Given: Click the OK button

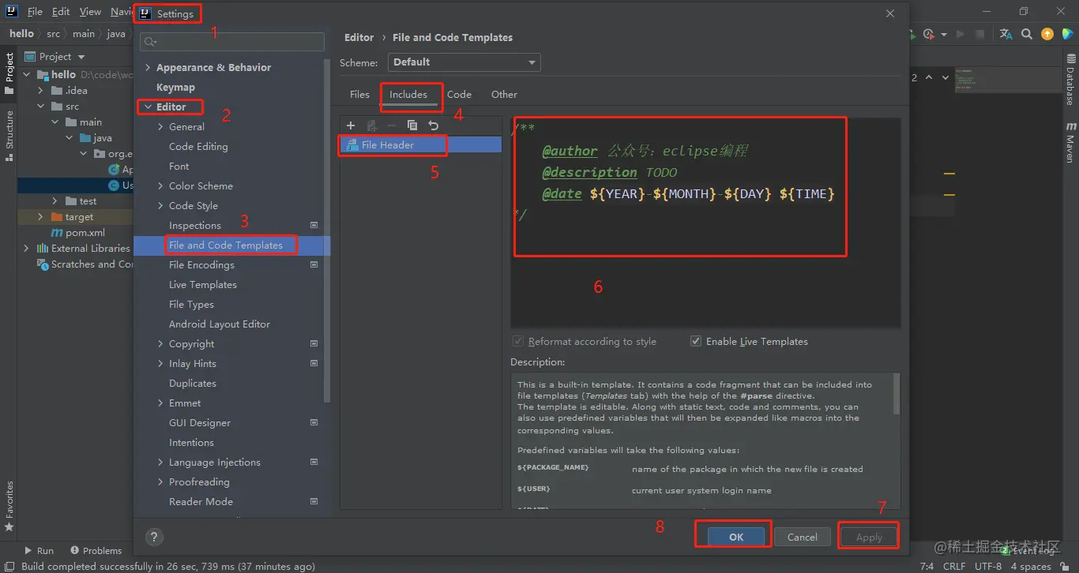Looking at the screenshot, I should (x=736, y=537).
